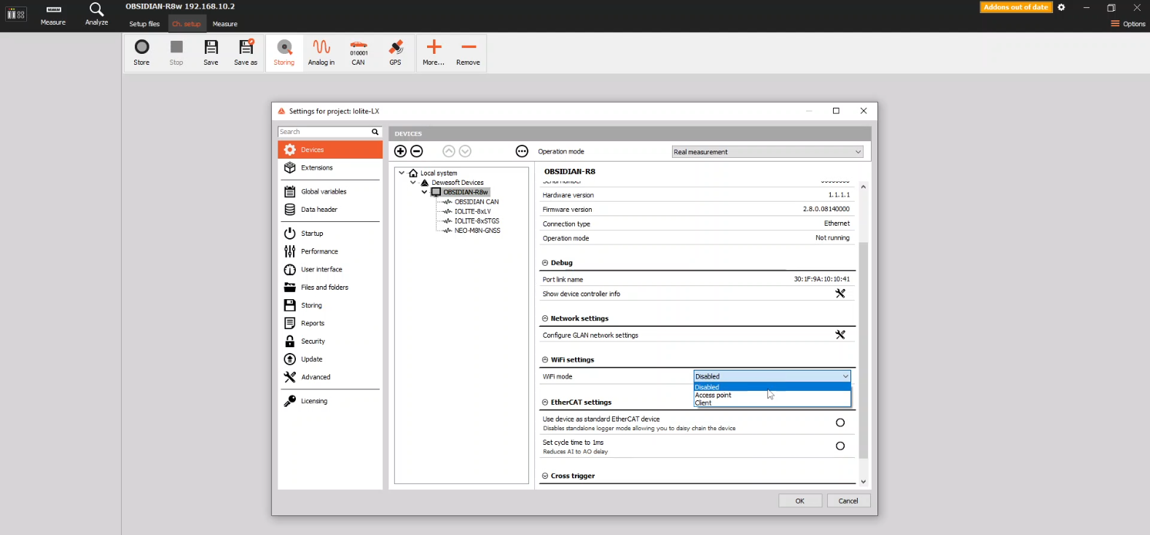1150x535 pixels.
Task: Collapse the Network settings section
Action: coord(545,319)
